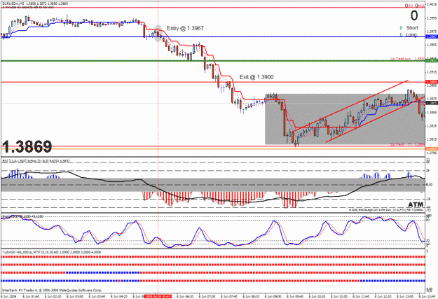Click the 'Entry @ 1.3967' annotation label
Viewport: 438px width, 299px height.
tap(185, 28)
